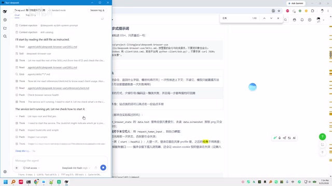The width and height of the screenshot is (332, 186).
Task: Click the DeepSeek whale logo in sidebar
Action: [x=5, y=11]
